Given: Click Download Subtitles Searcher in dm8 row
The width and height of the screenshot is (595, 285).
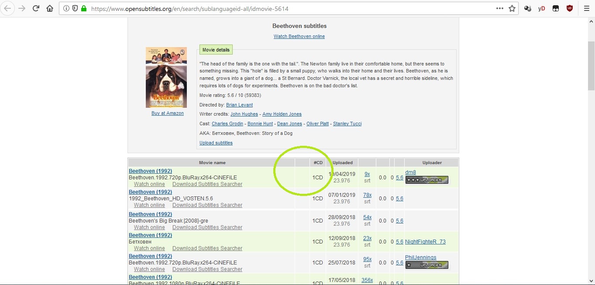Looking at the screenshot, I should (x=207, y=184).
